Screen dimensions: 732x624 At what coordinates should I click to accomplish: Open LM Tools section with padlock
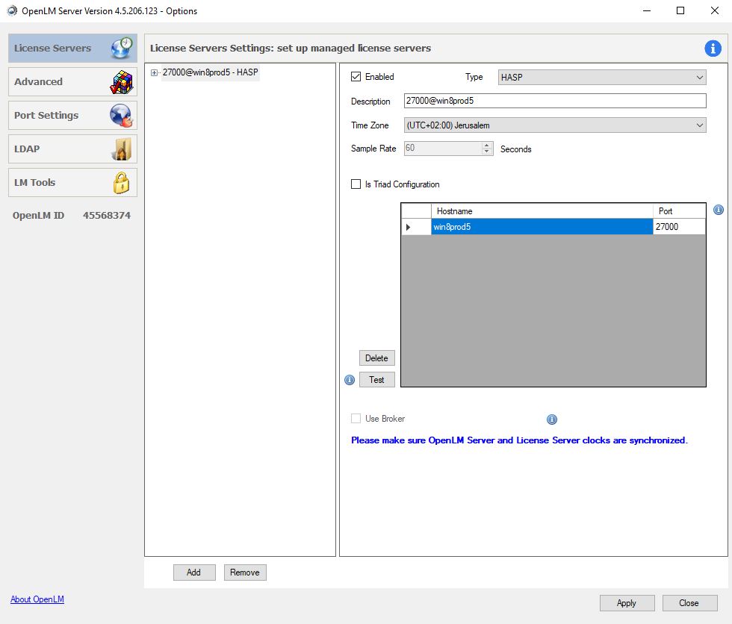click(x=72, y=183)
